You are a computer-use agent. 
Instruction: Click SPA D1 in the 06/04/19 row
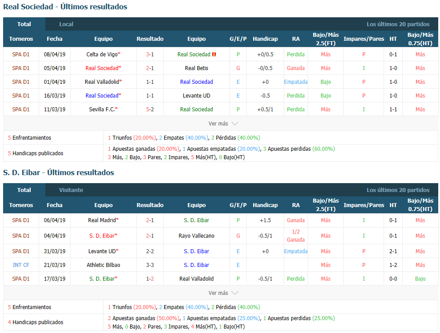pyautogui.click(x=21, y=220)
